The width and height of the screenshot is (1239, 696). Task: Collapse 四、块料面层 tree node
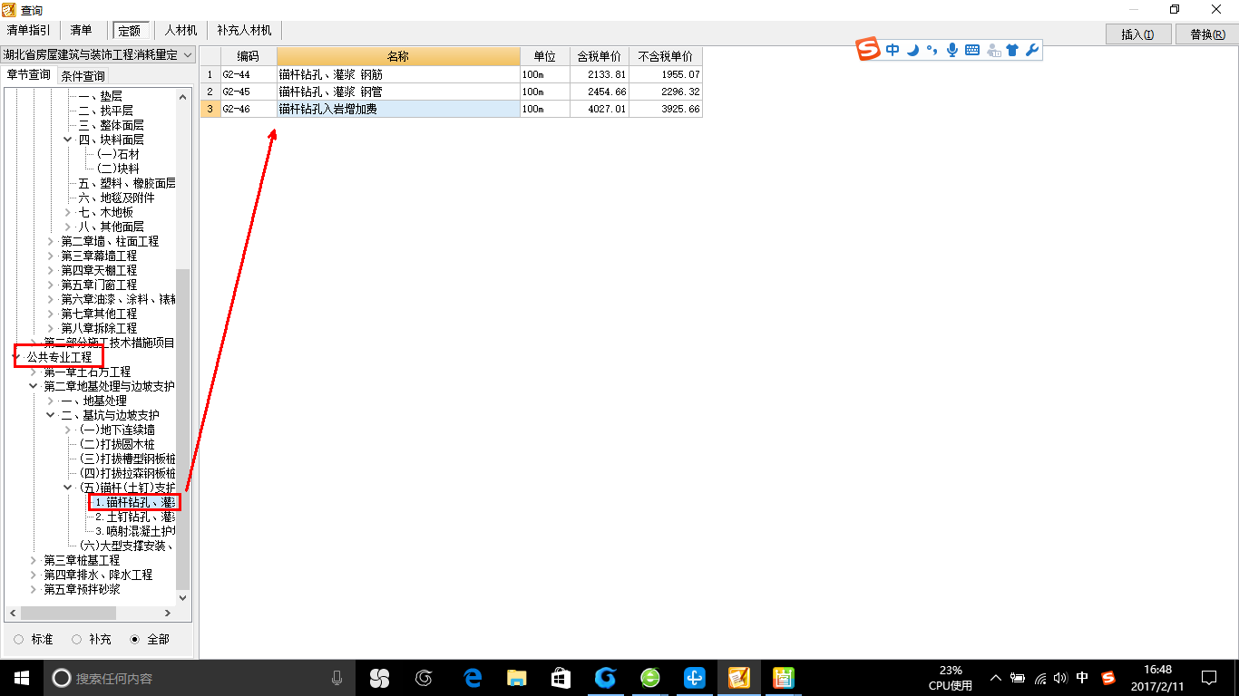click(68, 140)
